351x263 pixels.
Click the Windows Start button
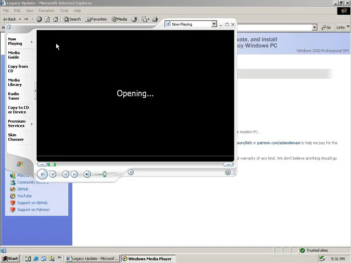[x=10, y=259]
